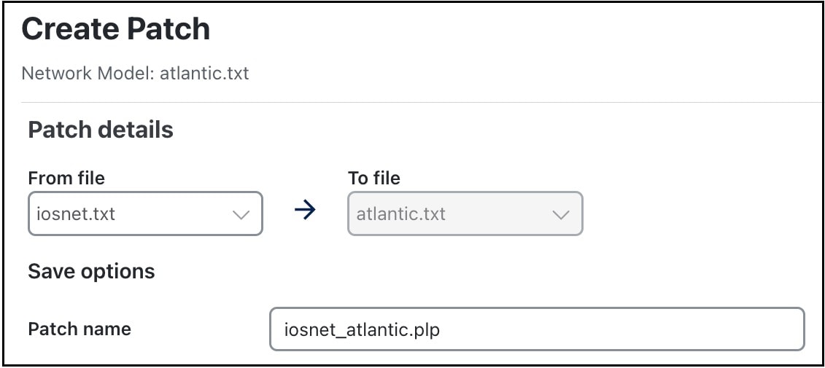Viewport: 825px width, 368px height.
Task: Click the Patch details section heading
Action: [x=101, y=129]
